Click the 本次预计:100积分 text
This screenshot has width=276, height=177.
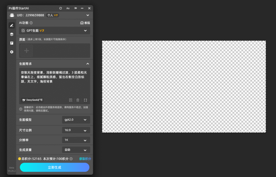56,159
